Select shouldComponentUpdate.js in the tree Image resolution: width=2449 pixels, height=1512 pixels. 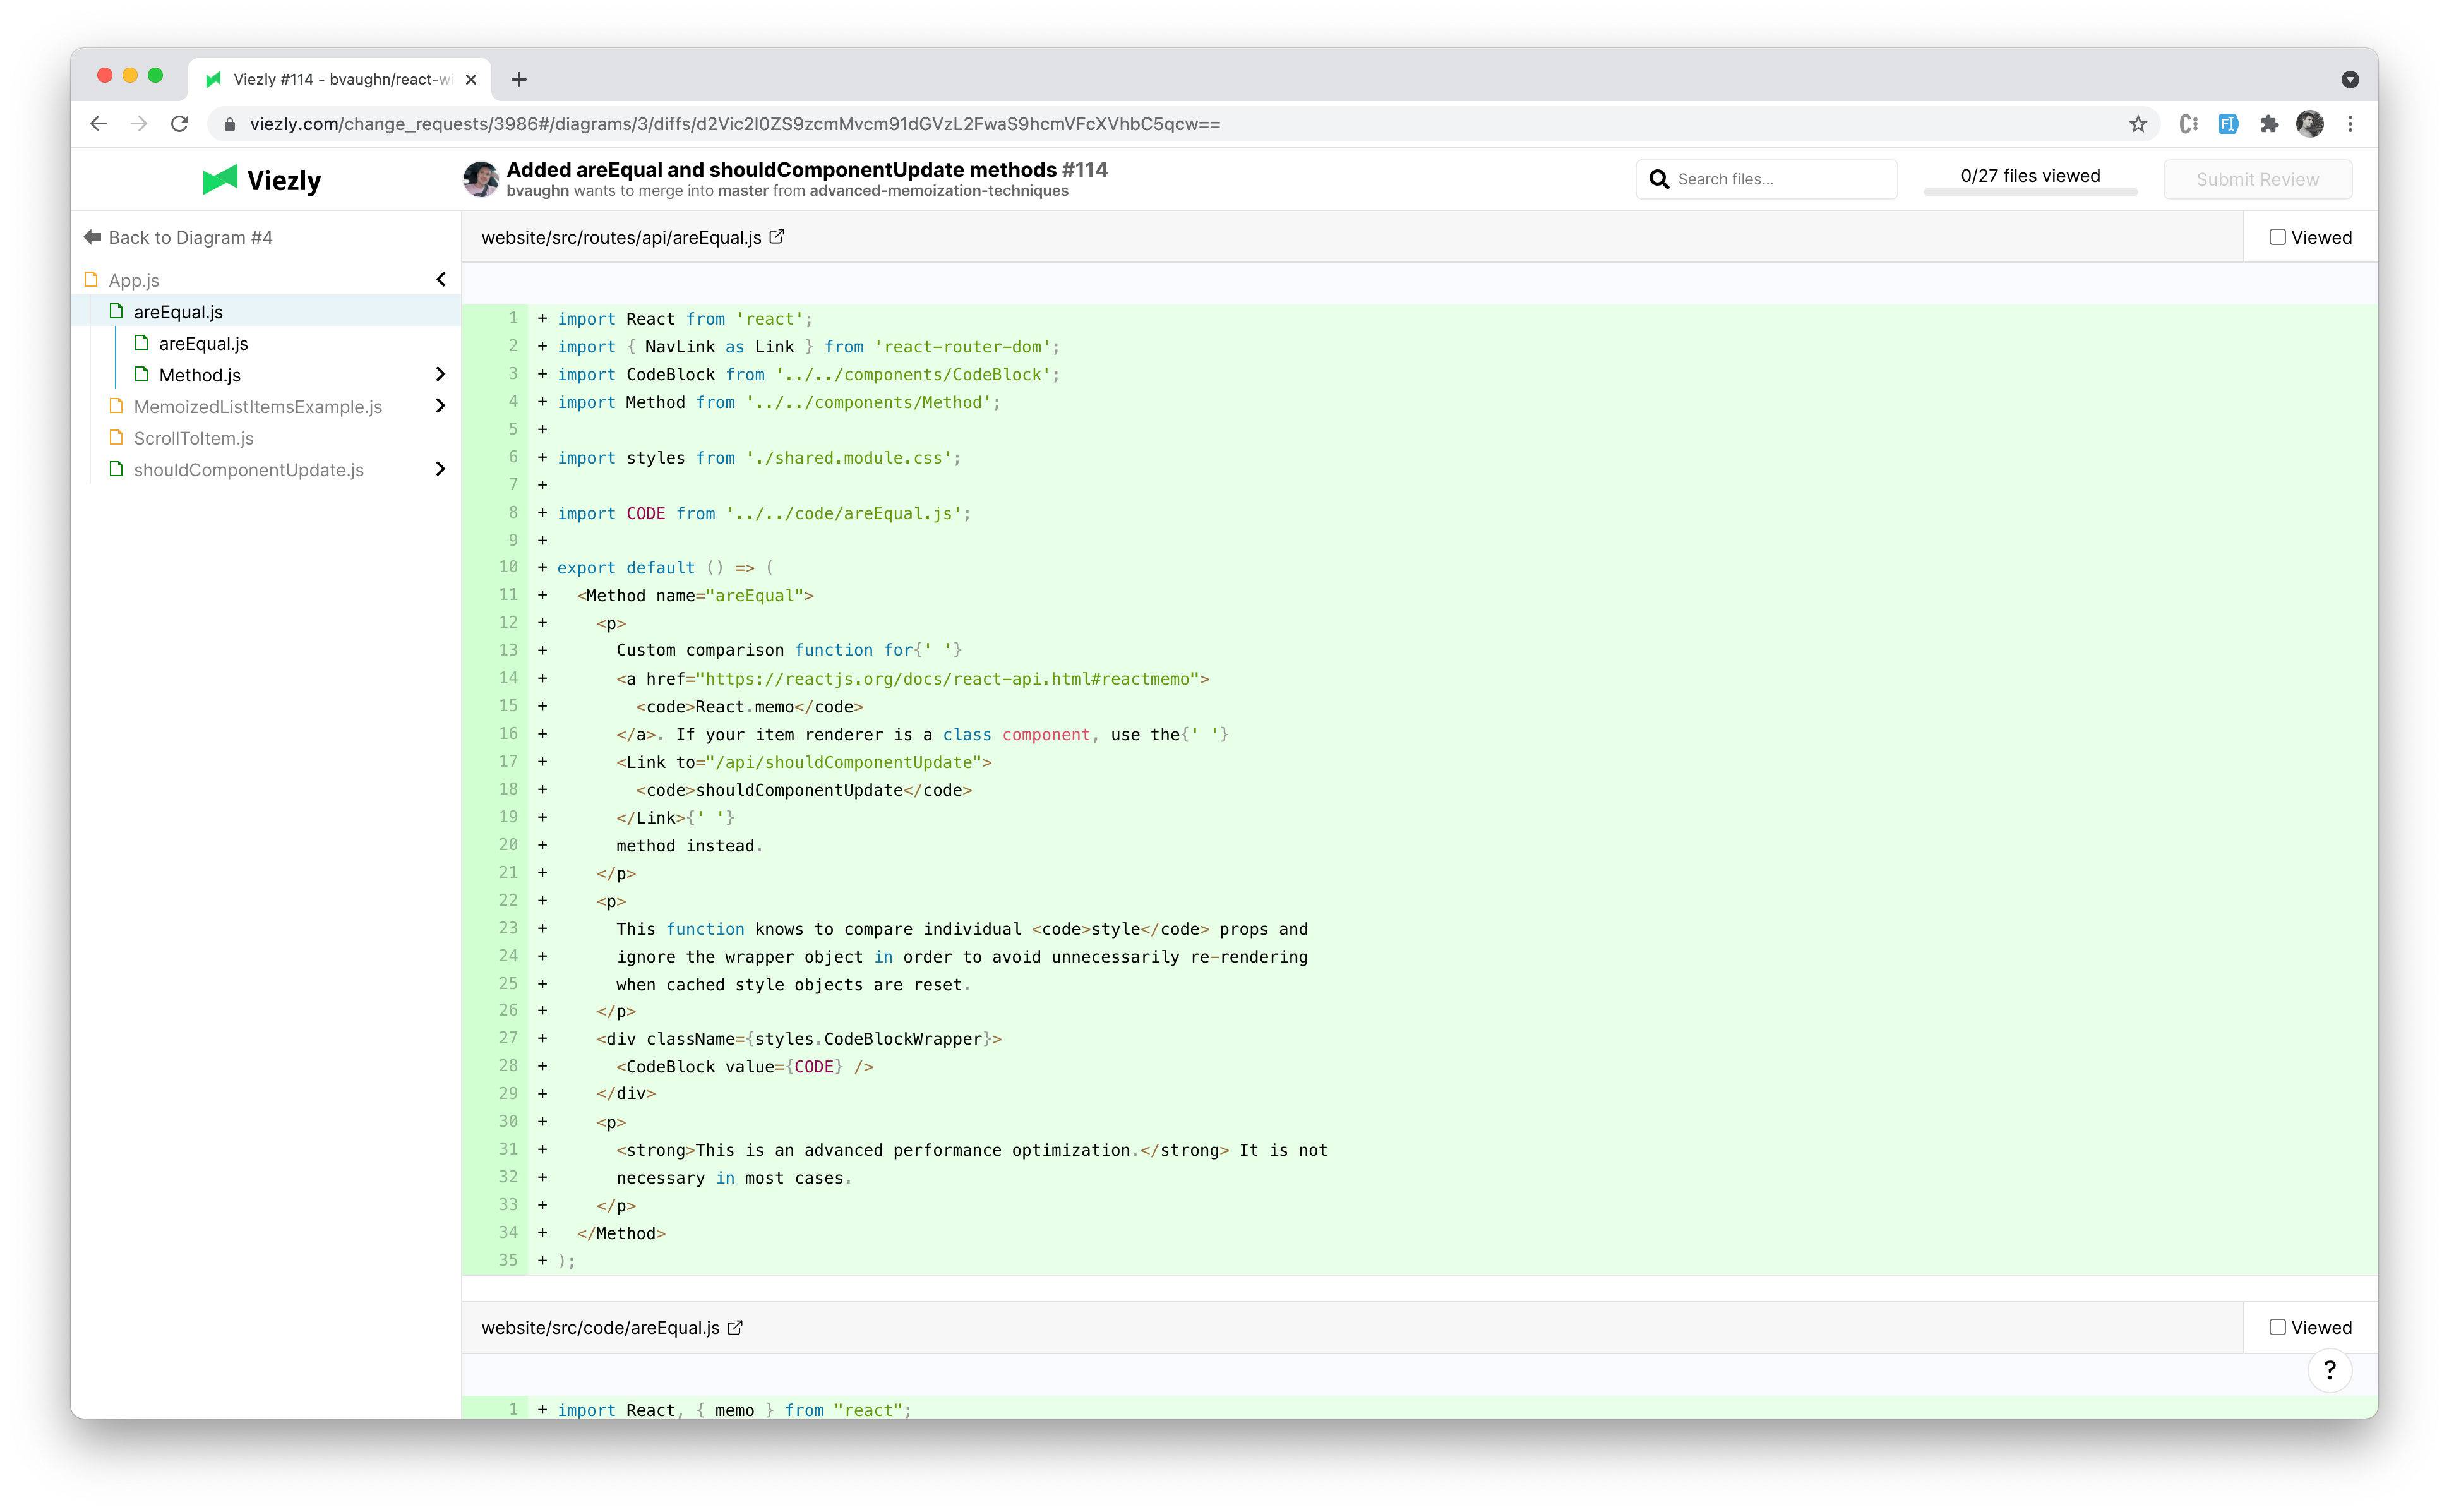[249, 470]
